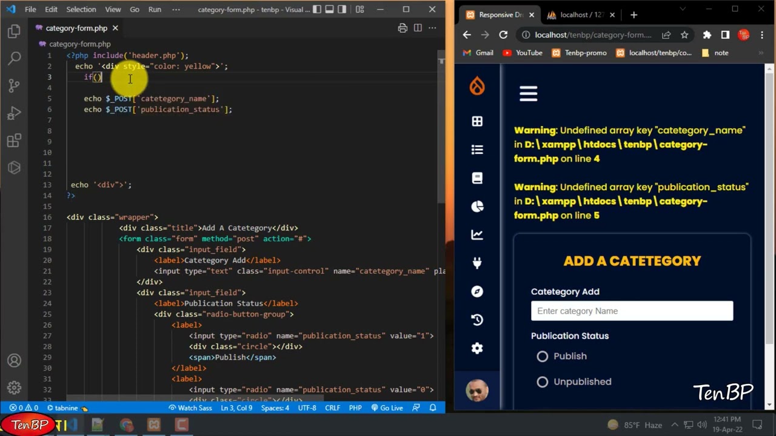Close the category-form.php editor tab
The width and height of the screenshot is (776, 436).
tap(115, 28)
